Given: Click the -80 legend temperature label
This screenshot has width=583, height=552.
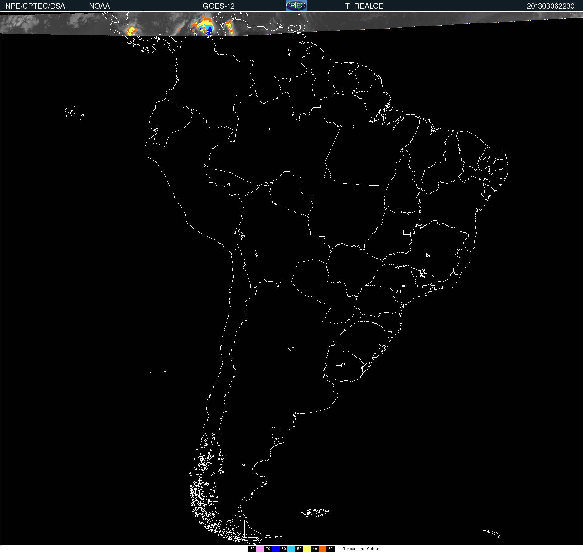Looking at the screenshot, I should [252, 549].
